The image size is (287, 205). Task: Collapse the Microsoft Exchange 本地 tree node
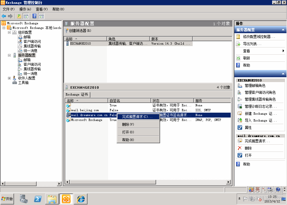tap(4, 28)
